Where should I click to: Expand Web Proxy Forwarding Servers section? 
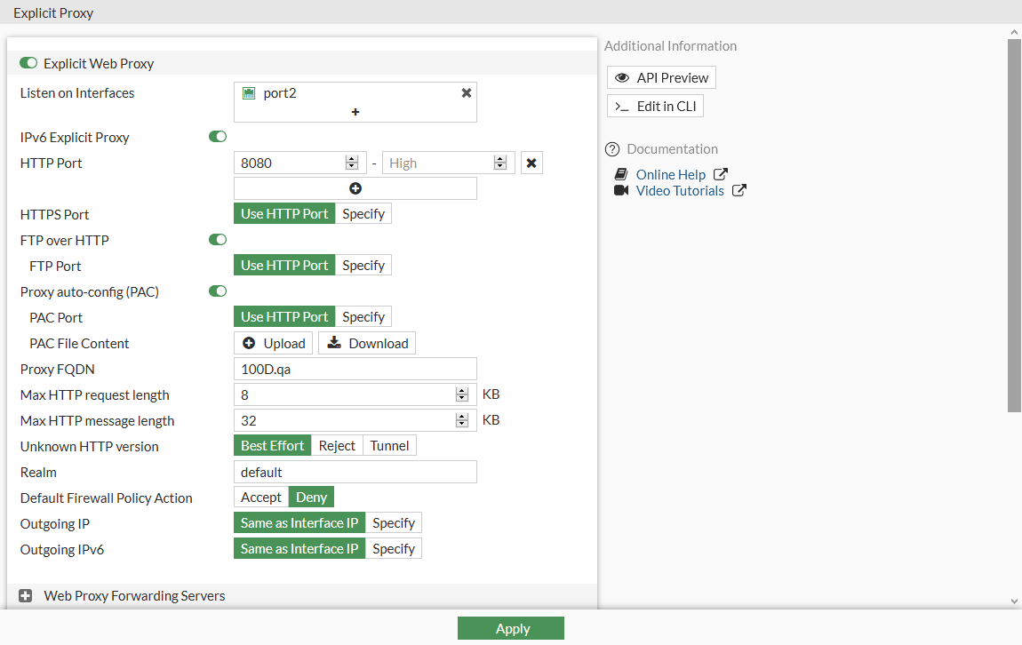click(x=25, y=595)
